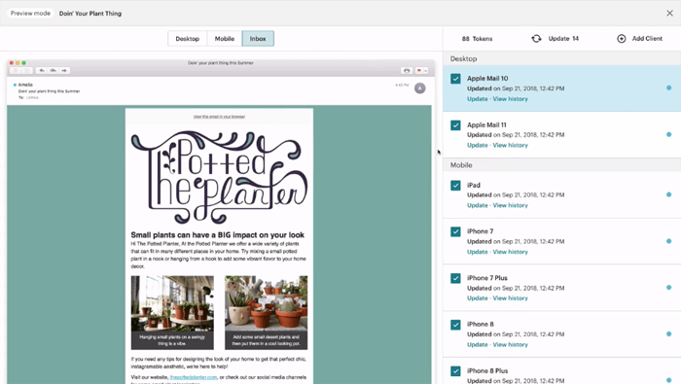Toggle the iPad client checkbox
The width and height of the screenshot is (681, 384).
coord(455,186)
